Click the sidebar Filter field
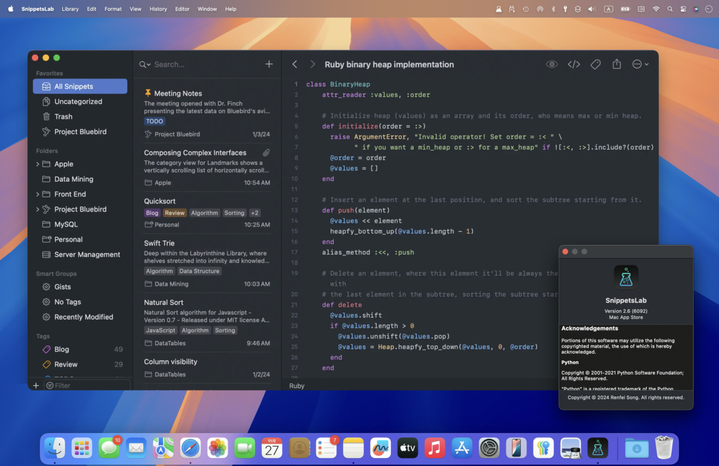This screenshot has height=466, width=719. [x=87, y=386]
